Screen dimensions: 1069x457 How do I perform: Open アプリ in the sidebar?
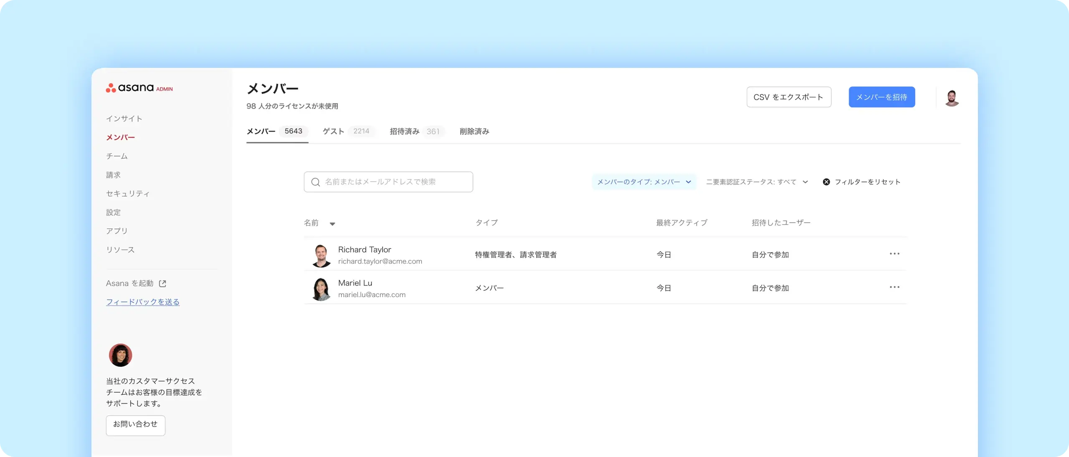(117, 231)
